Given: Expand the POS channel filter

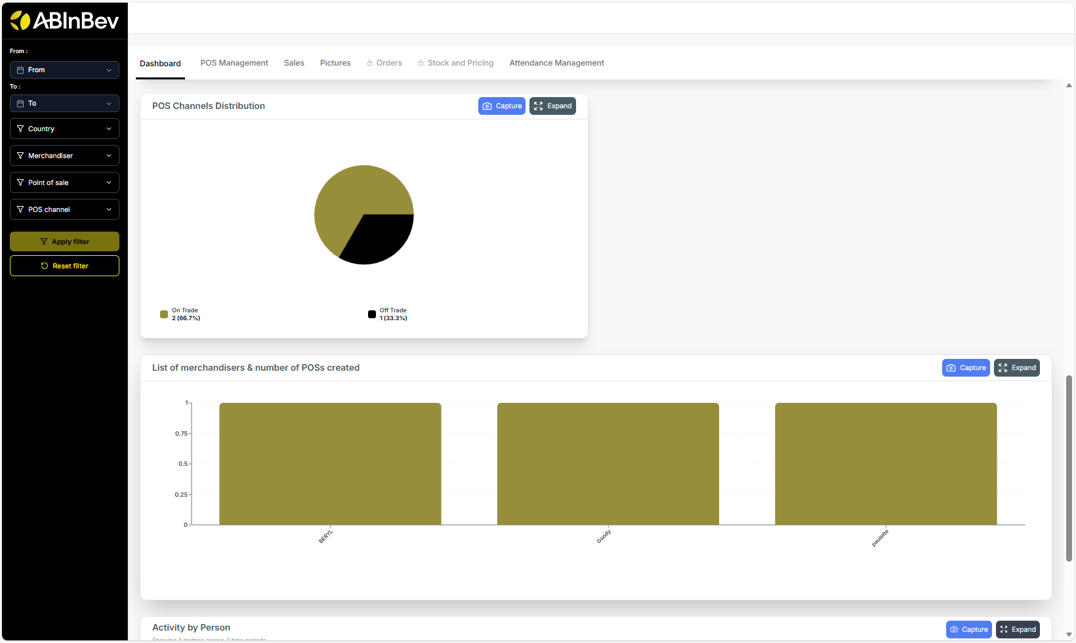Looking at the screenshot, I should 64,209.
